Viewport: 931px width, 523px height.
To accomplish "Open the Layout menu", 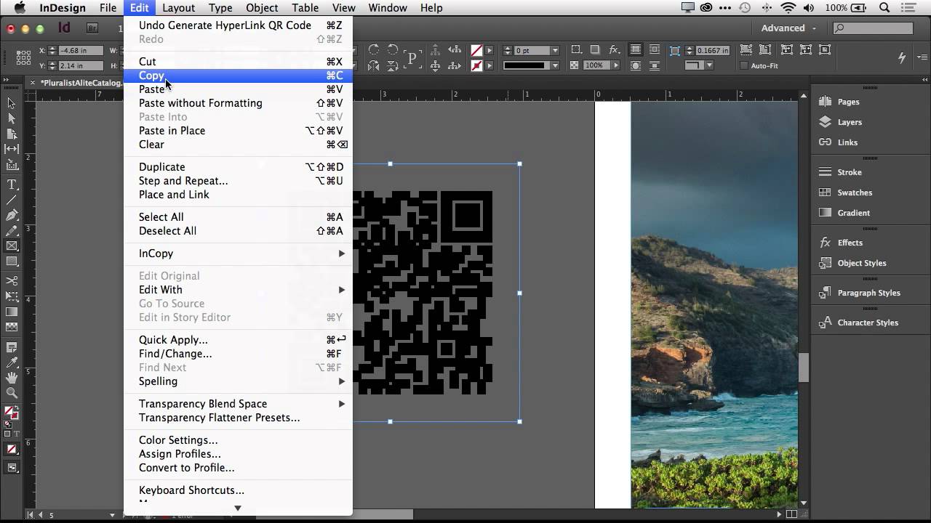I will point(178,8).
